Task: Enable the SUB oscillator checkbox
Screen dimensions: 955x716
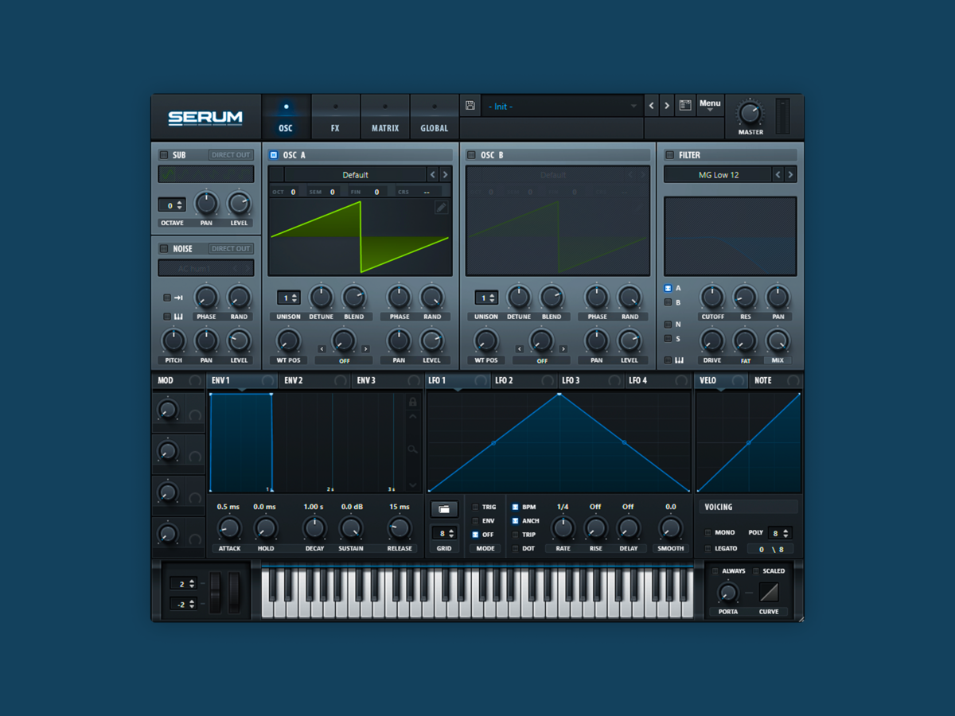Action: (164, 155)
